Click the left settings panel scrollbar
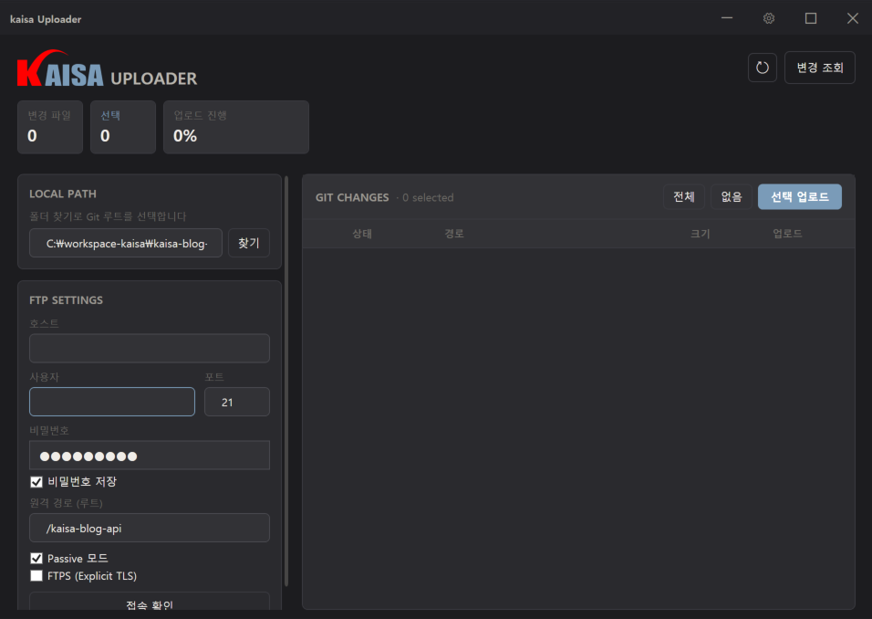This screenshot has height=619, width=872. pos(286,381)
